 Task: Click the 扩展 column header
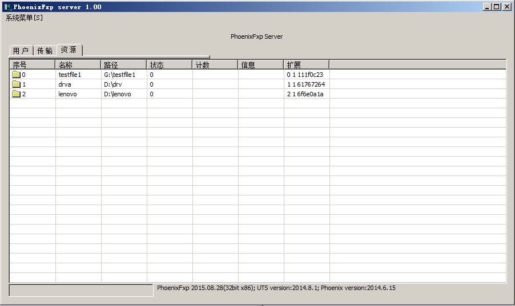(306, 65)
